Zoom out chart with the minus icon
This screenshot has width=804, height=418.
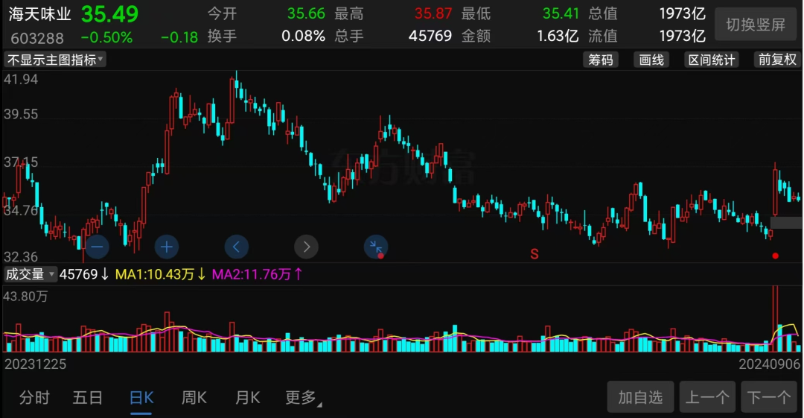pyautogui.click(x=97, y=247)
